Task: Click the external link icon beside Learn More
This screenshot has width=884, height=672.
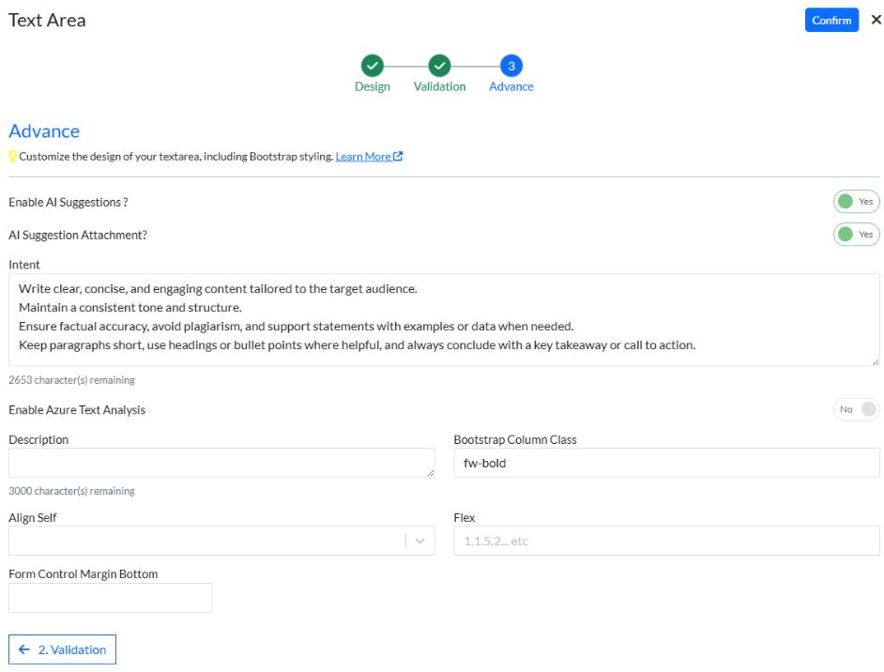Action: click(x=399, y=157)
